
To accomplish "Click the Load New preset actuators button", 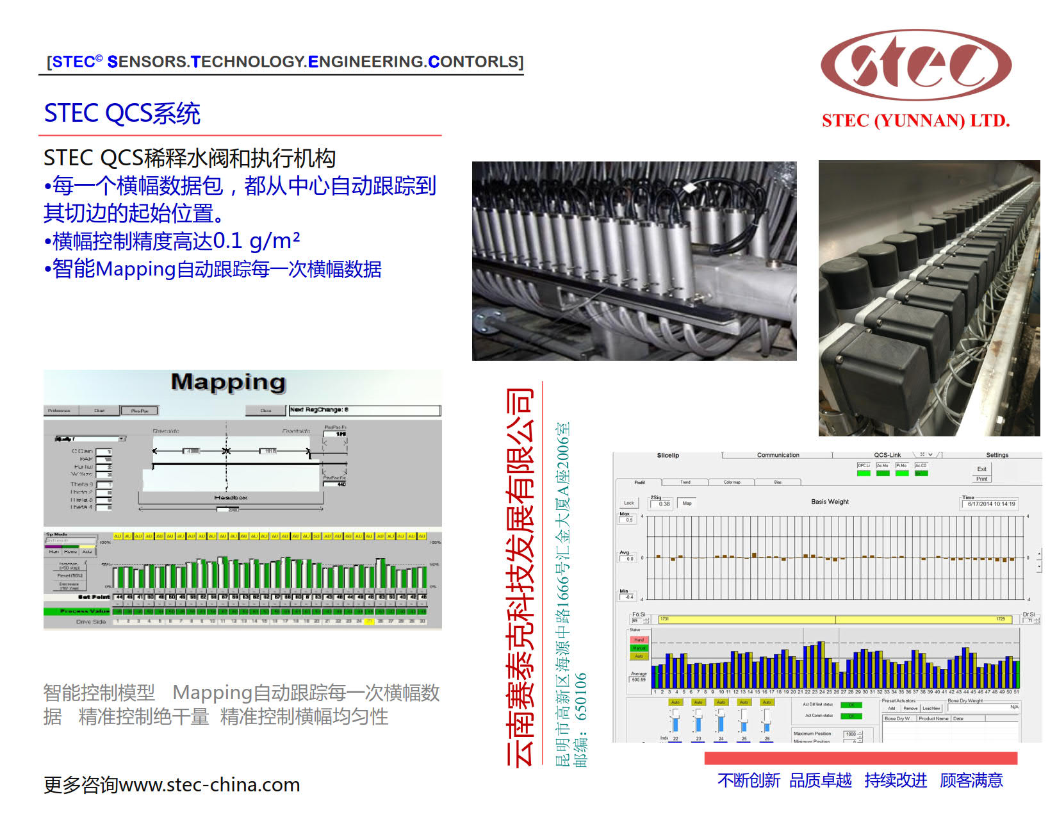I will [931, 709].
